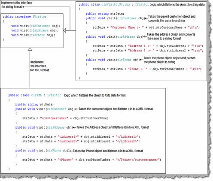Screen dimensions: 213x181
Task: Click the 'Address 2 :-' string literal line
Action: pos(148,51)
